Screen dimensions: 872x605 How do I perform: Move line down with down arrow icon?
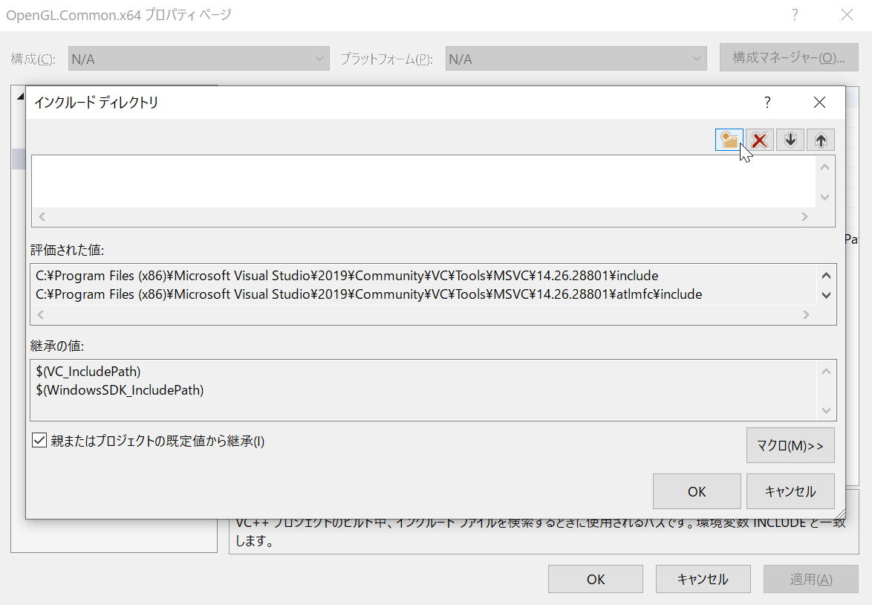click(x=790, y=140)
